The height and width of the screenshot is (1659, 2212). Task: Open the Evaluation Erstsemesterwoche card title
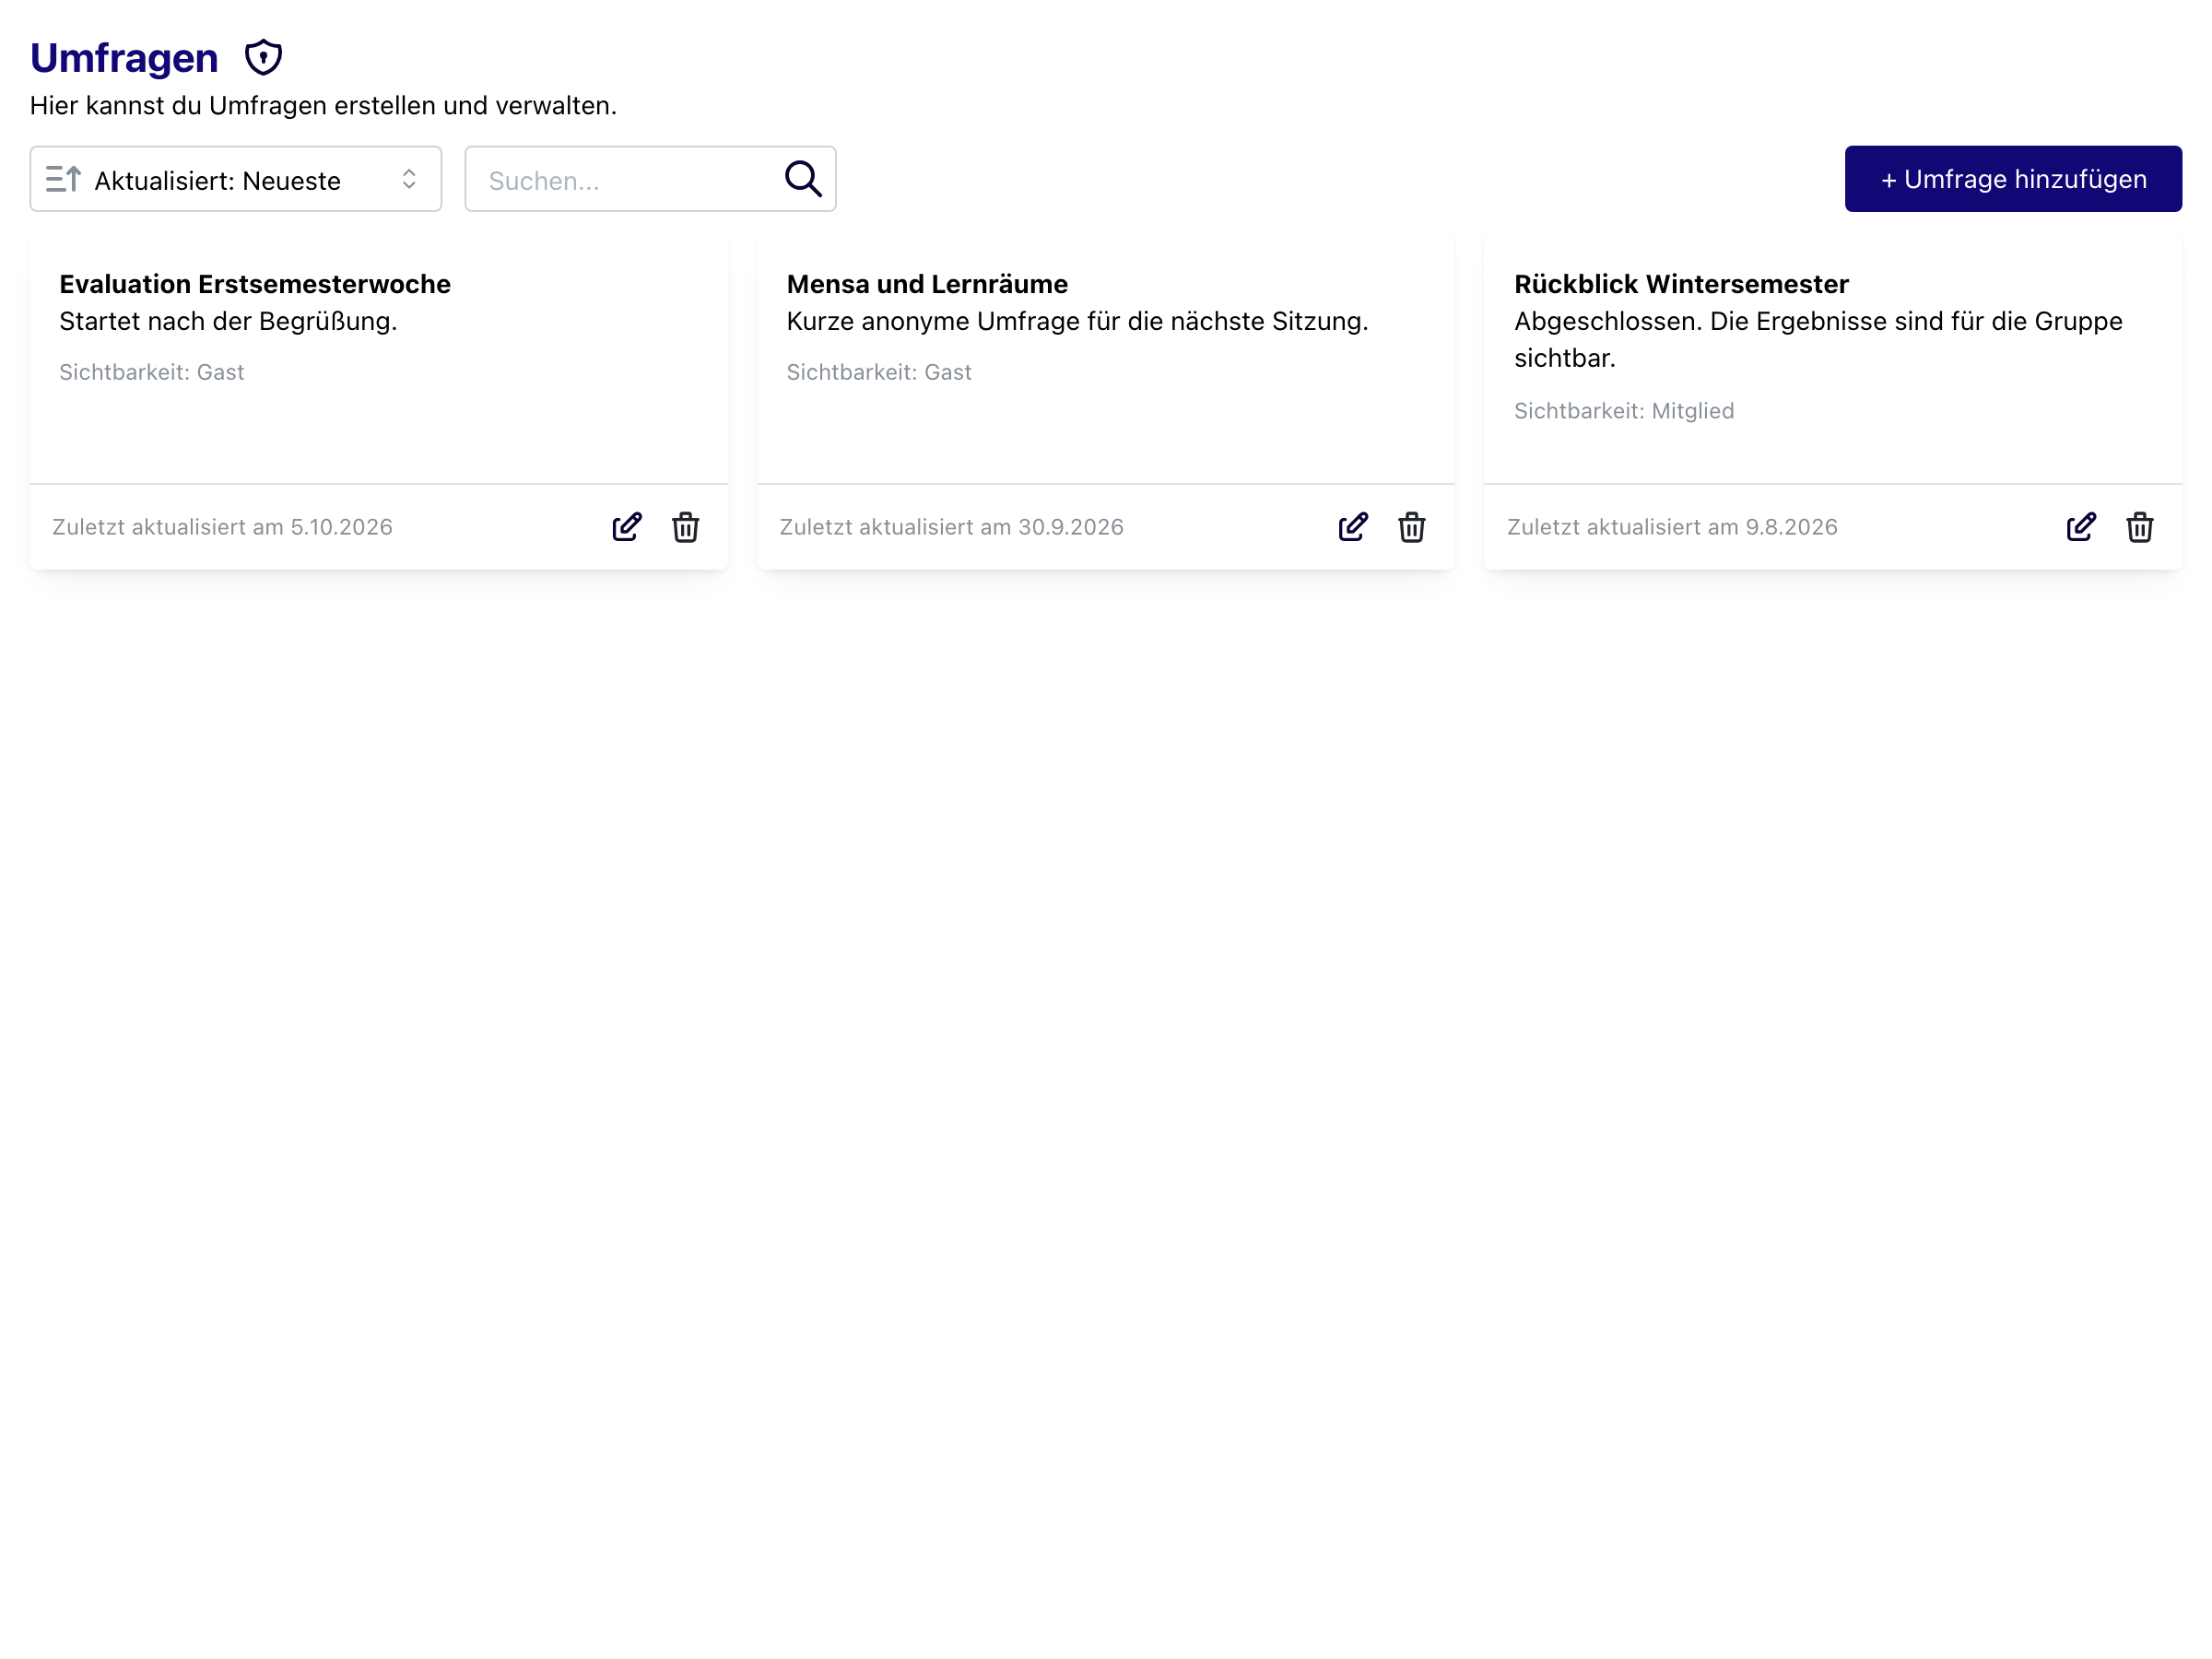[x=255, y=284]
